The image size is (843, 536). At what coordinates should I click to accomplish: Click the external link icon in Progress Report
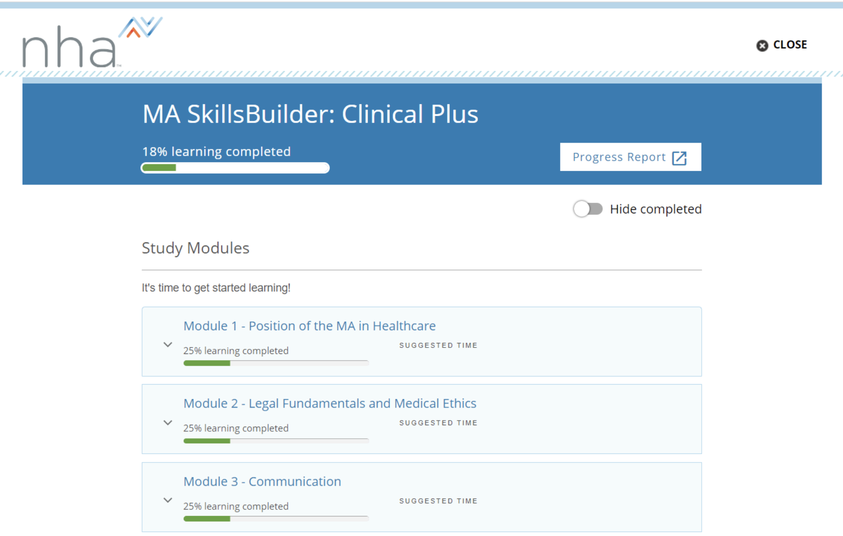pos(679,158)
